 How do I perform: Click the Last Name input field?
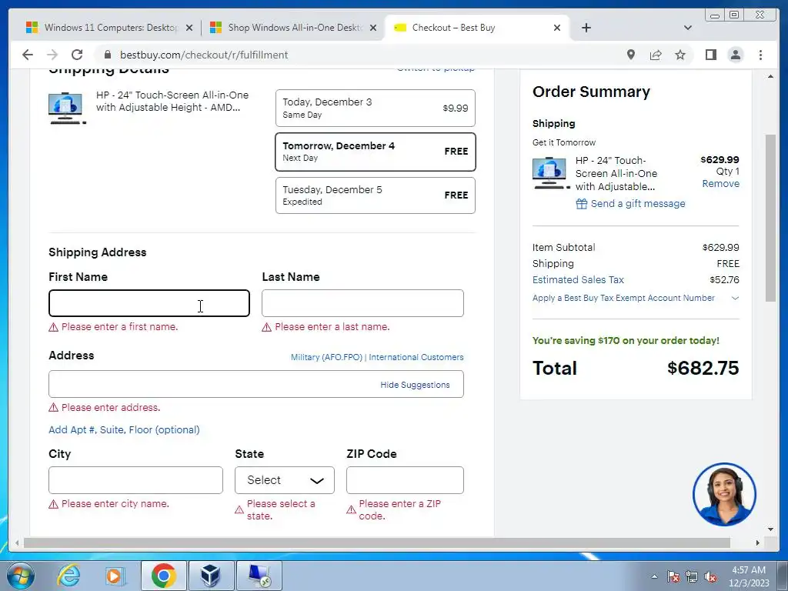pos(363,303)
